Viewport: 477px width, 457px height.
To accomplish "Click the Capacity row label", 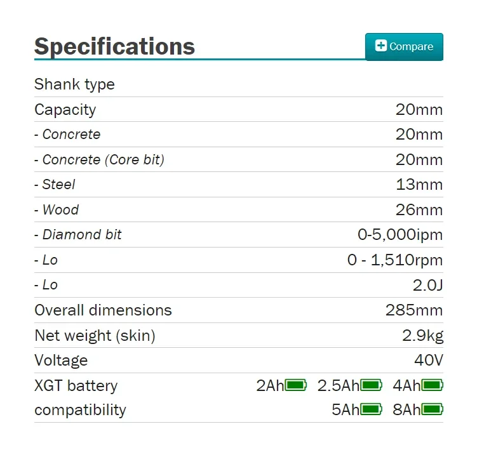I will (65, 109).
